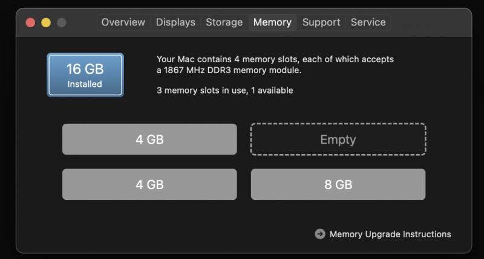Click the gray zoom window button
Viewport: 484px width, 259px height.
(62, 23)
